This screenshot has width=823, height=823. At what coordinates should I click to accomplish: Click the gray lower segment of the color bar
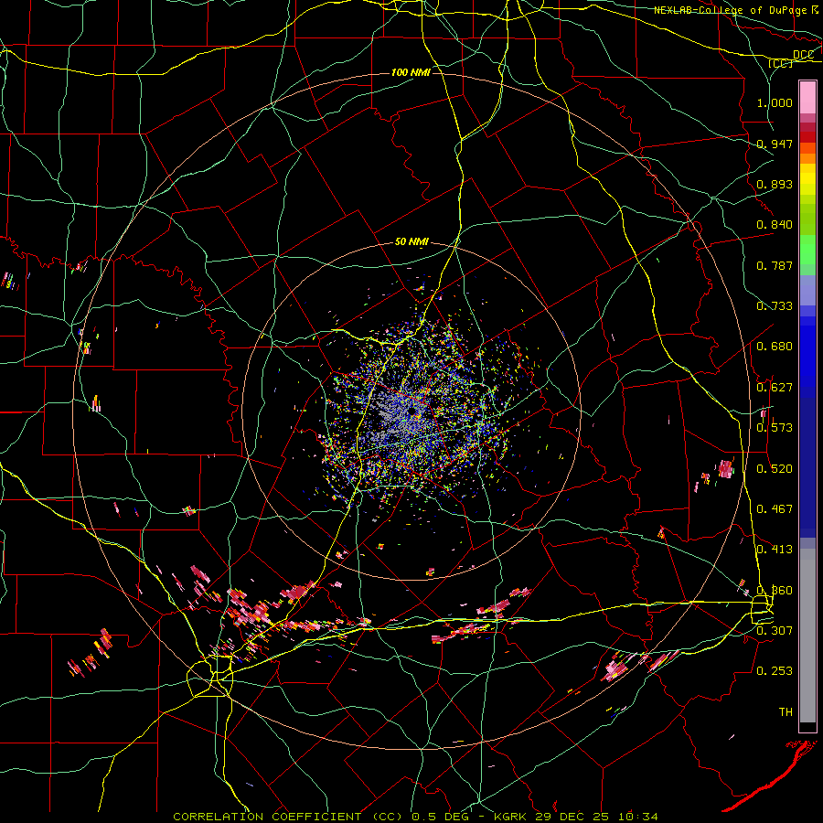(x=807, y=636)
